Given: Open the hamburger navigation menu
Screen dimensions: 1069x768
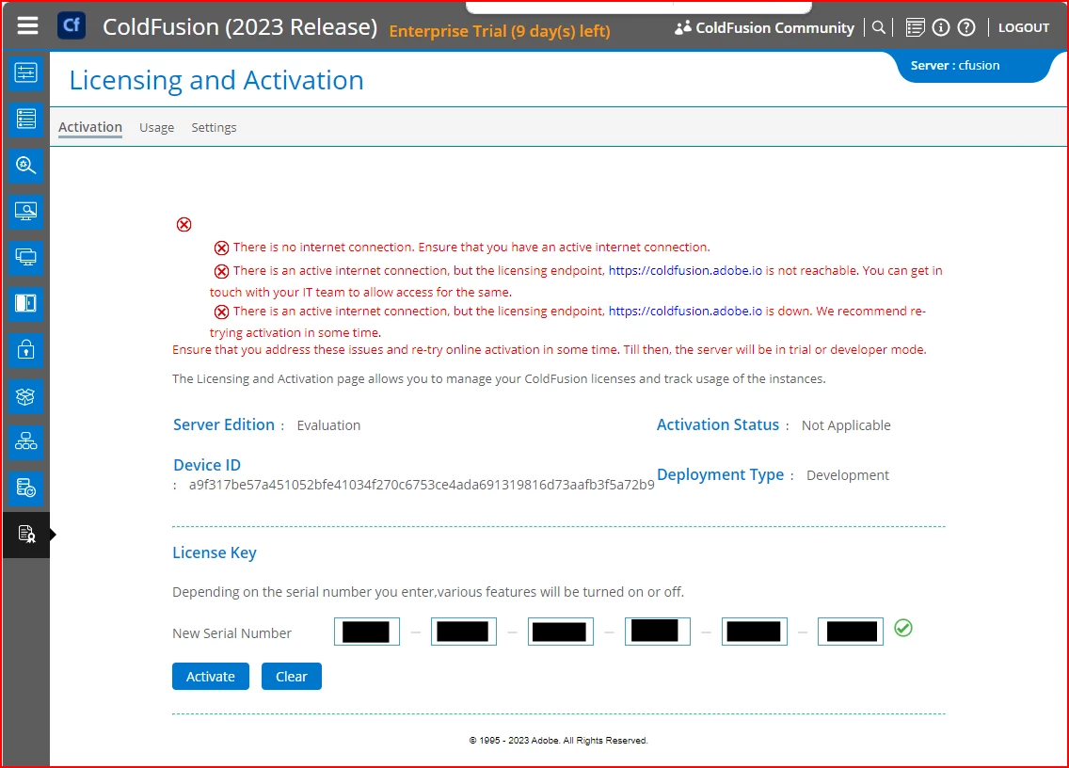Looking at the screenshot, I should coord(27,26).
